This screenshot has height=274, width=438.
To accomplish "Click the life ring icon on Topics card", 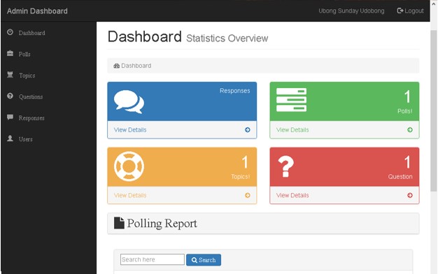I will 129,166.
